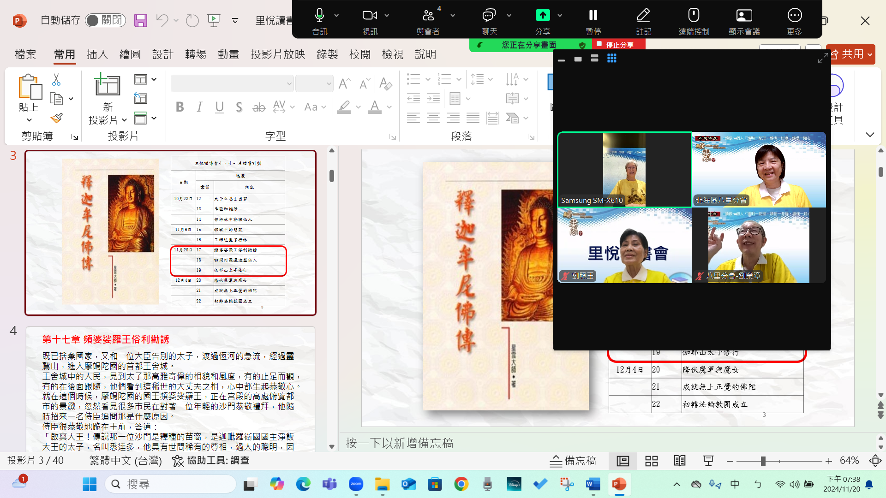Open the font name combo box
The image size is (886, 498).
(x=232, y=83)
